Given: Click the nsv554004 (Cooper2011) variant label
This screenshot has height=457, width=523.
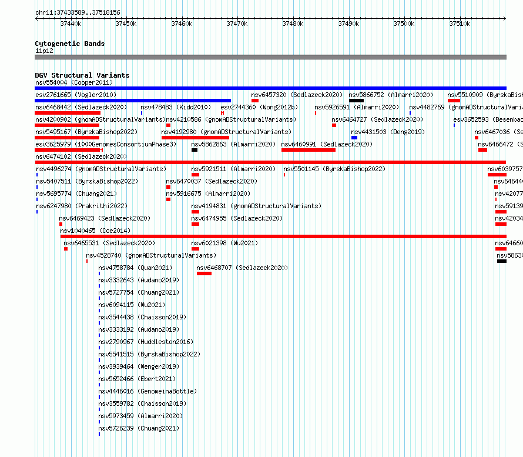Looking at the screenshot, I should (74, 82).
